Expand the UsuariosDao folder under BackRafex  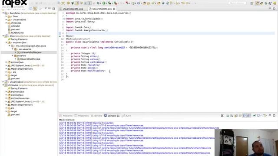pyautogui.click(x=6, y=19)
